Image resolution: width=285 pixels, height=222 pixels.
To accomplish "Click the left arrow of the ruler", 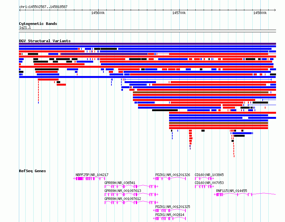I will pyautogui.click(x=20, y=10).
